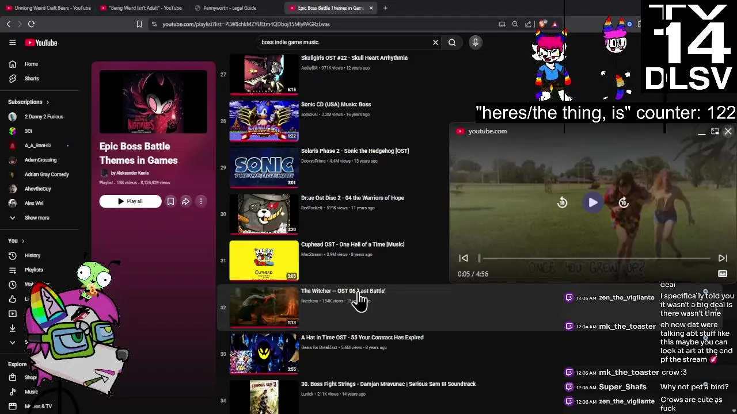Click the magnifier search button

tap(452, 42)
